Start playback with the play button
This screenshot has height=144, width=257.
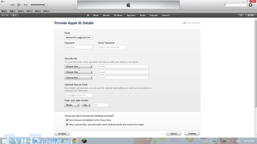19,5
